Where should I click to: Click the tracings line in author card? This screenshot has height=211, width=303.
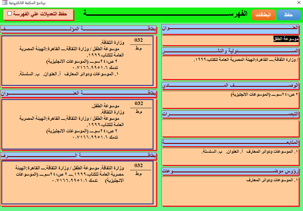point(68,74)
